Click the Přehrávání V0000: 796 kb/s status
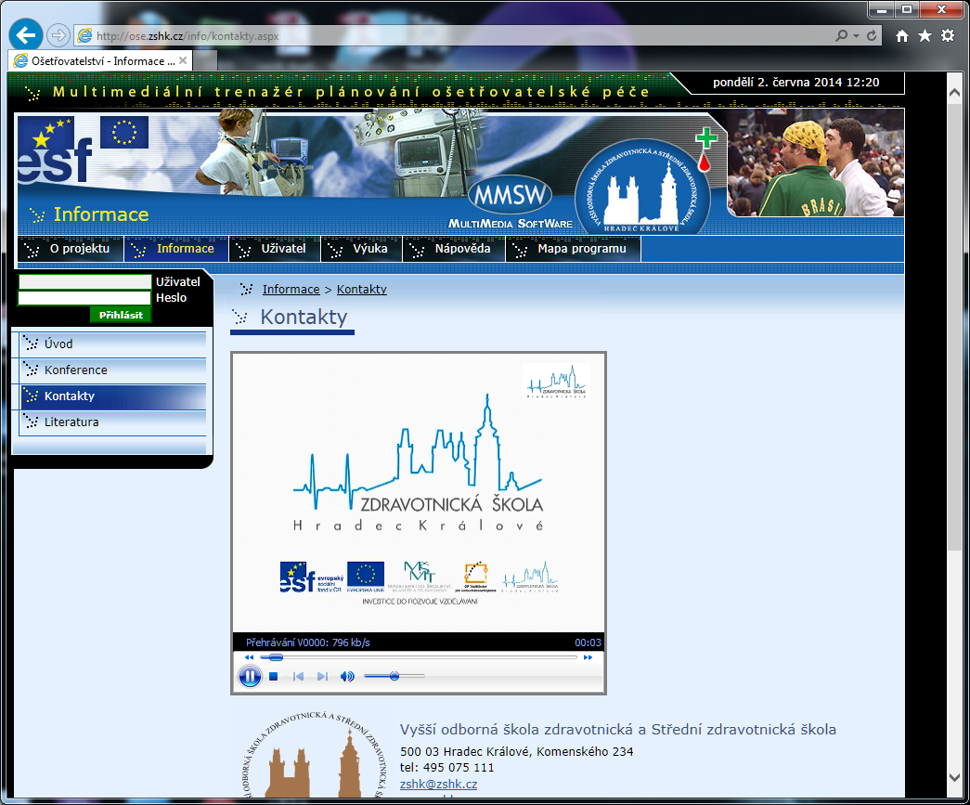Image resolution: width=970 pixels, height=805 pixels. (308, 643)
